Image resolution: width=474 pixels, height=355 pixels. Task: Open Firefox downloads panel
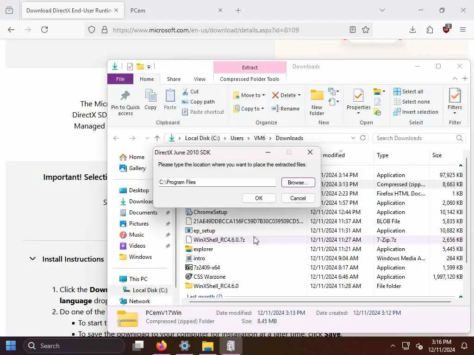point(412,30)
